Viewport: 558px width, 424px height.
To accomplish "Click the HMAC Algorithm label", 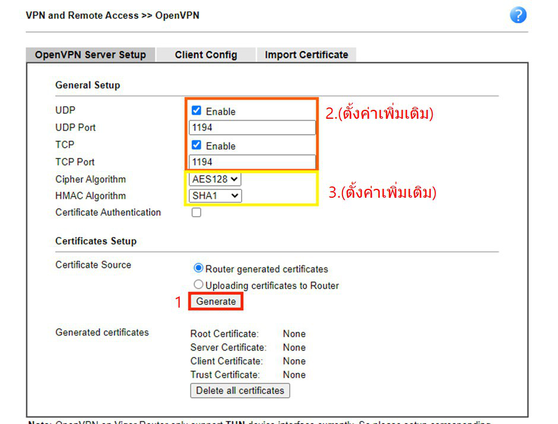I will [x=90, y=196].
